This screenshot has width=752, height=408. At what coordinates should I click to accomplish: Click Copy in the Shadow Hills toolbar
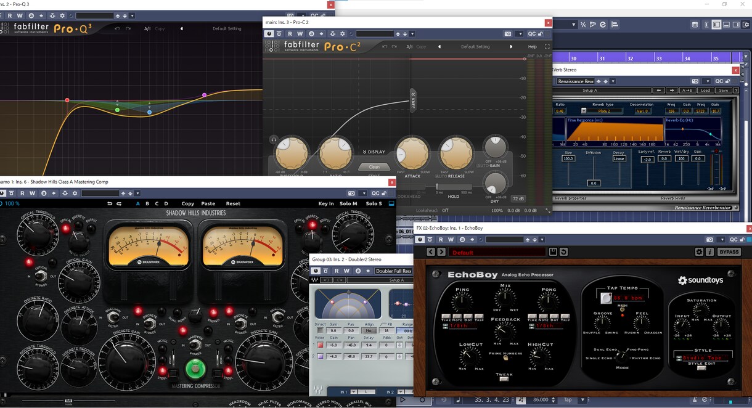pos(188,203)
